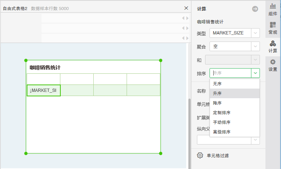The width and height of the screenshot is (281, 169).
Task: Click the third row left-right arrows icon
Action: coord(185,38)
